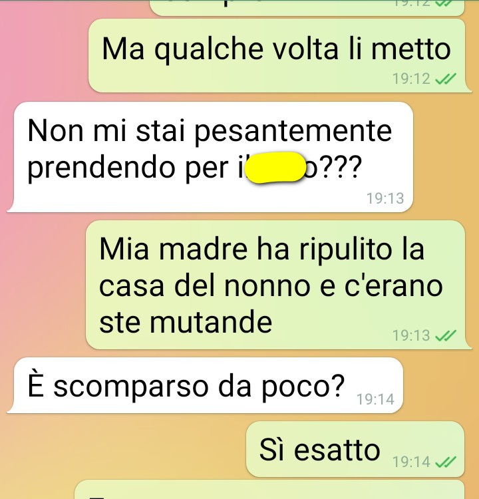Screen dimensions: 479x499
Task: Tap the word "mutande" in the green bubble
Action: click(211, 322)
